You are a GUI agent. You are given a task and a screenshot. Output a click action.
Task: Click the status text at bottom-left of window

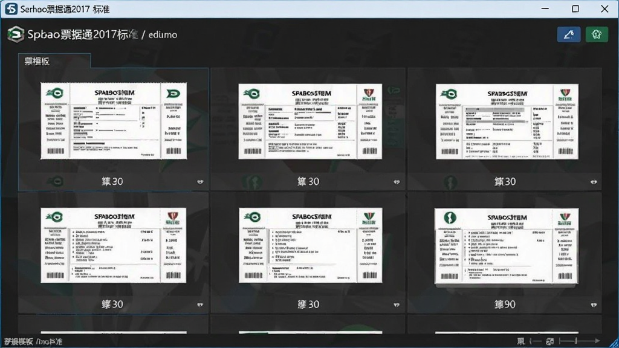[33, 342]
